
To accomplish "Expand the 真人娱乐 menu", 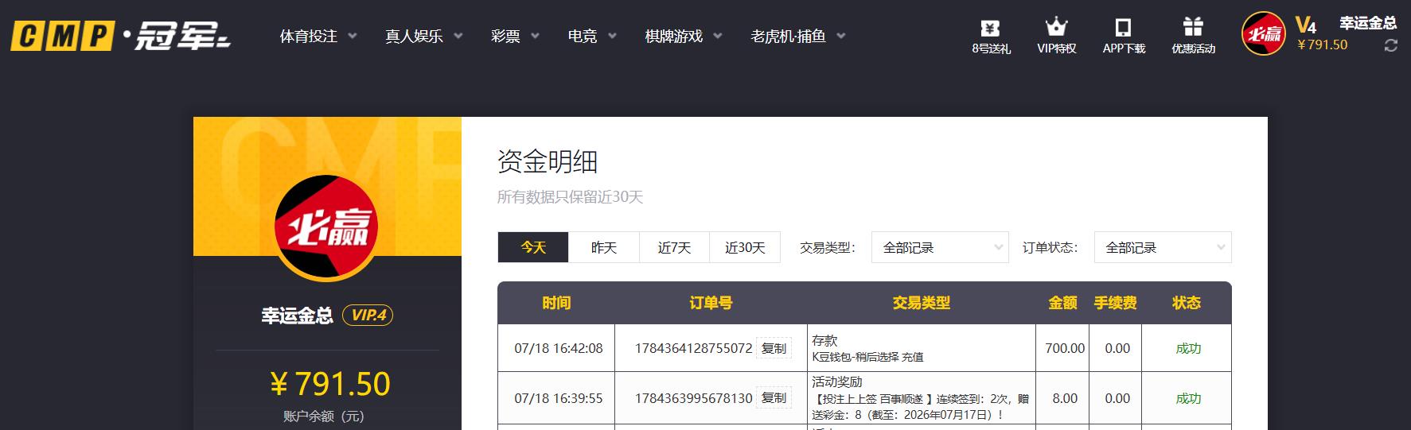I will point(423,36).
